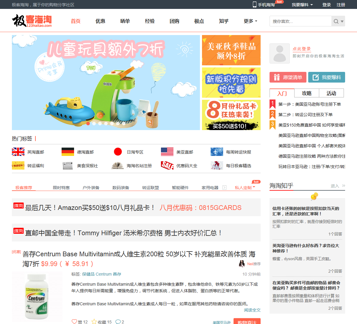Open 知乎 nav item
357x324 pixels.
[224, 21]
